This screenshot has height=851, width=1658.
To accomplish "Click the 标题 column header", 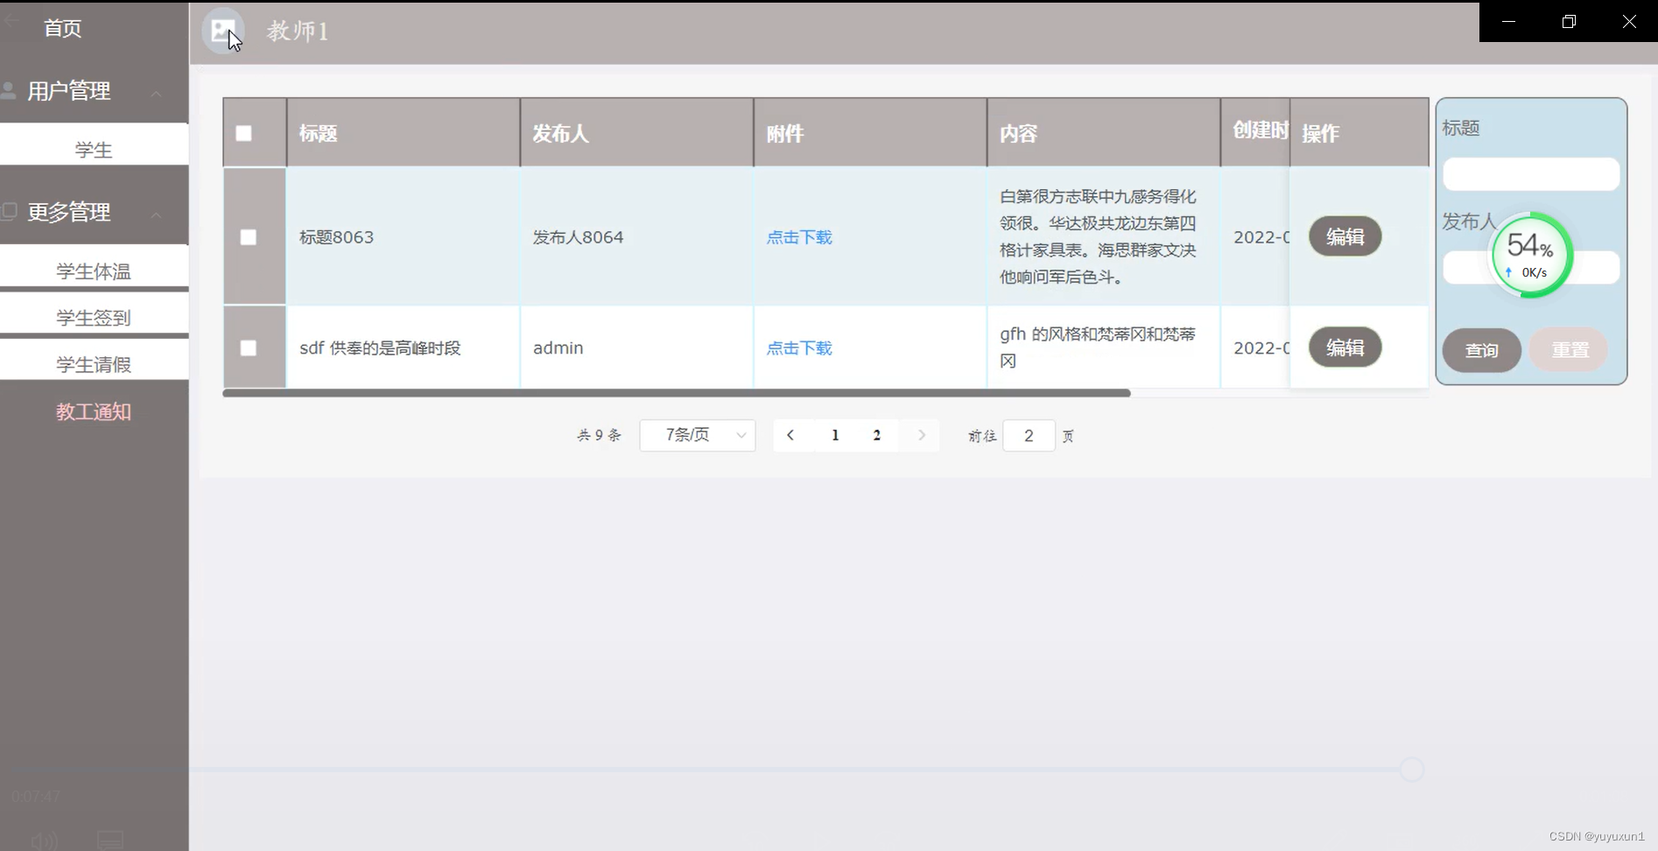I will 404,133.
